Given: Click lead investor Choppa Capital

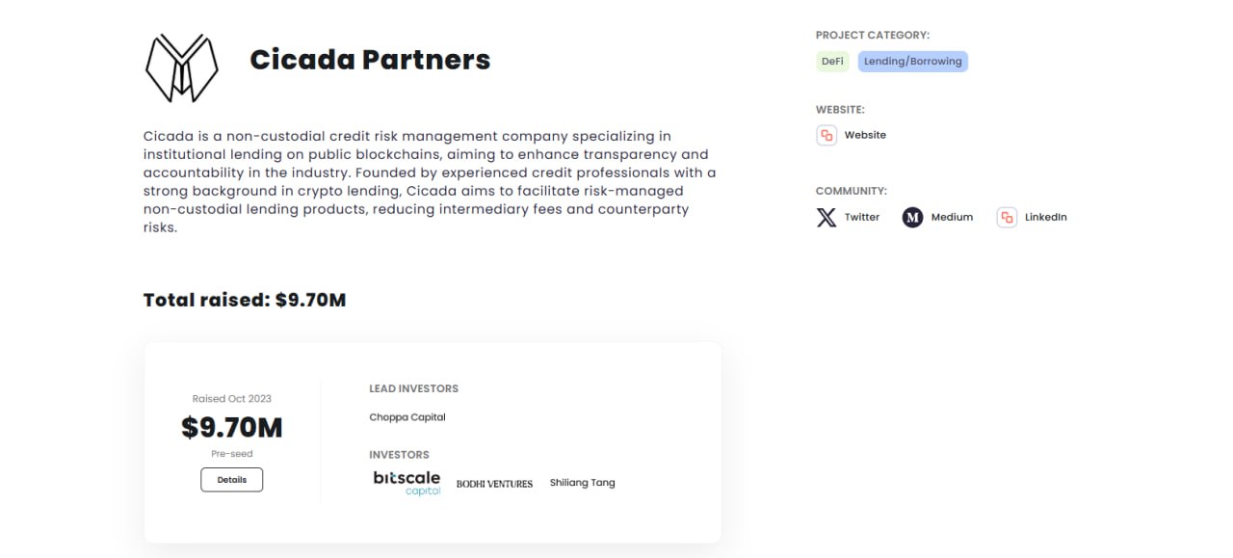Looking at the screenshot, I should (407, 417).
